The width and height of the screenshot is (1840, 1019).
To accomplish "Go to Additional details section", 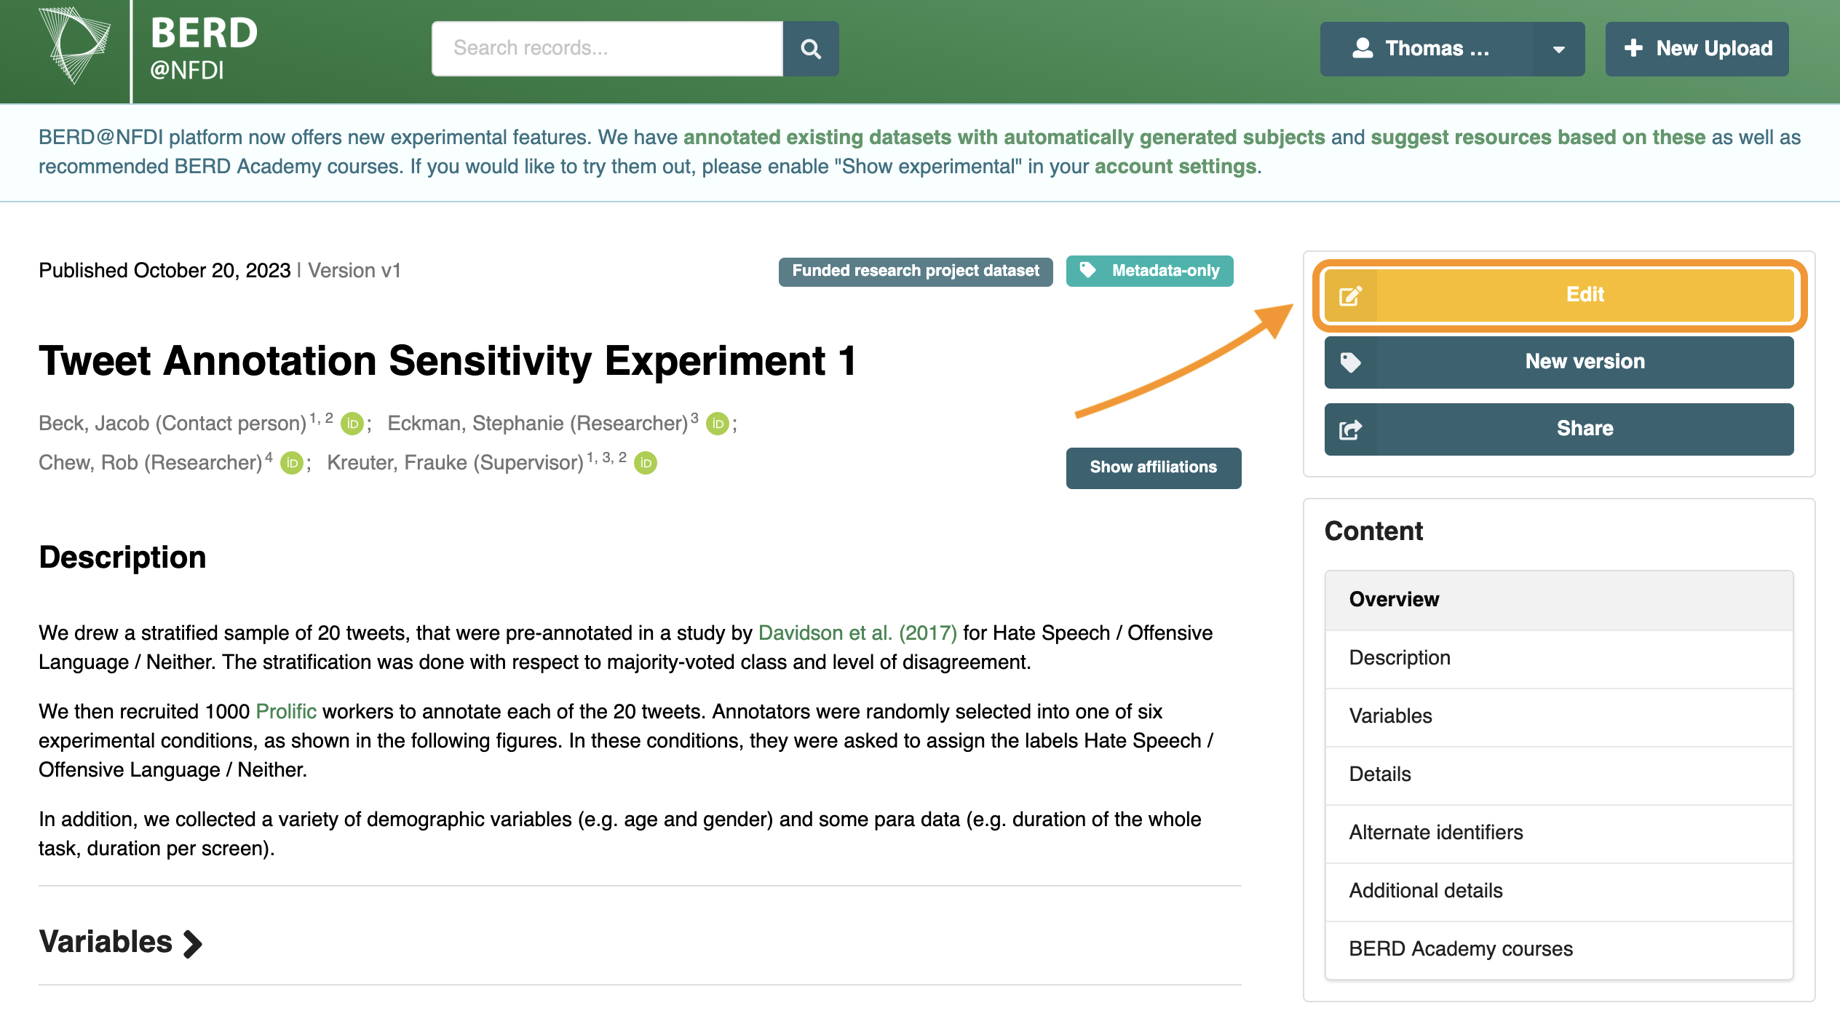I will tap(1559, 891).
